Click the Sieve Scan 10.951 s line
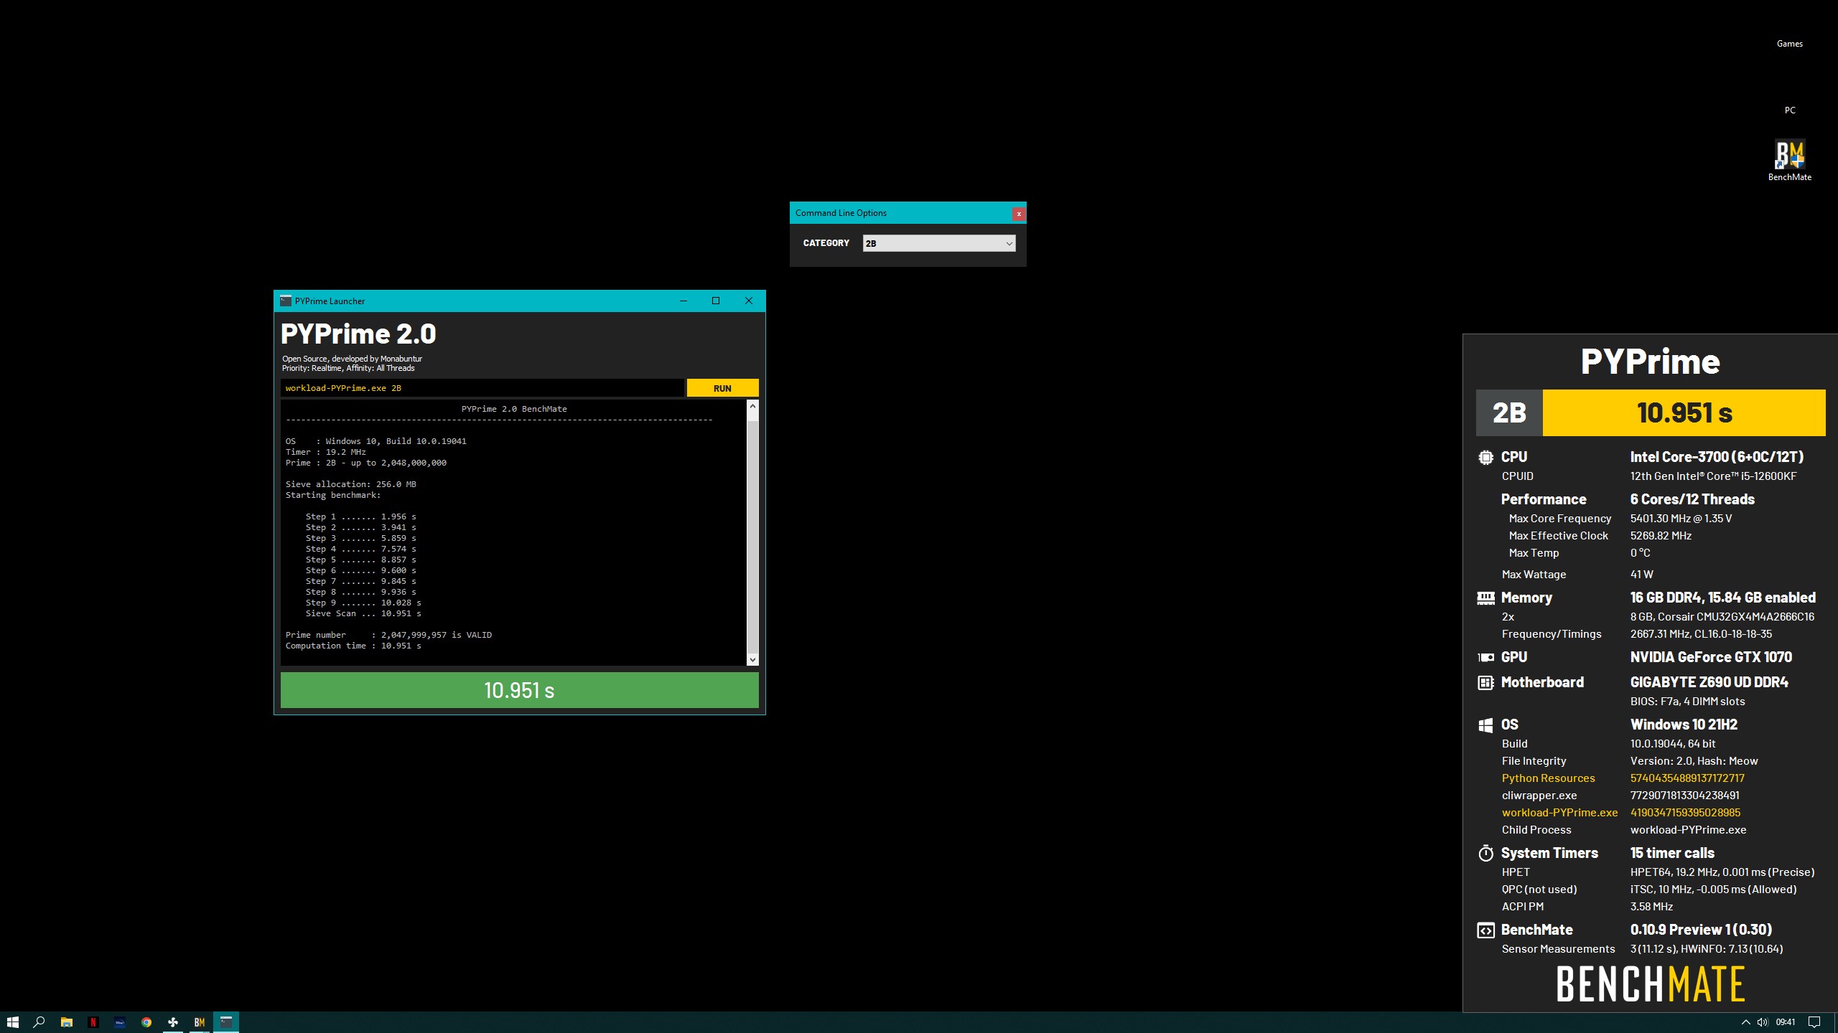Image resolution: width=1838 pixels, height=1033 pixels. pos(363,613)
